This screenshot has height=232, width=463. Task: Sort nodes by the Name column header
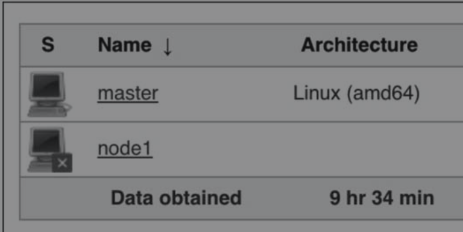(125, 45)
